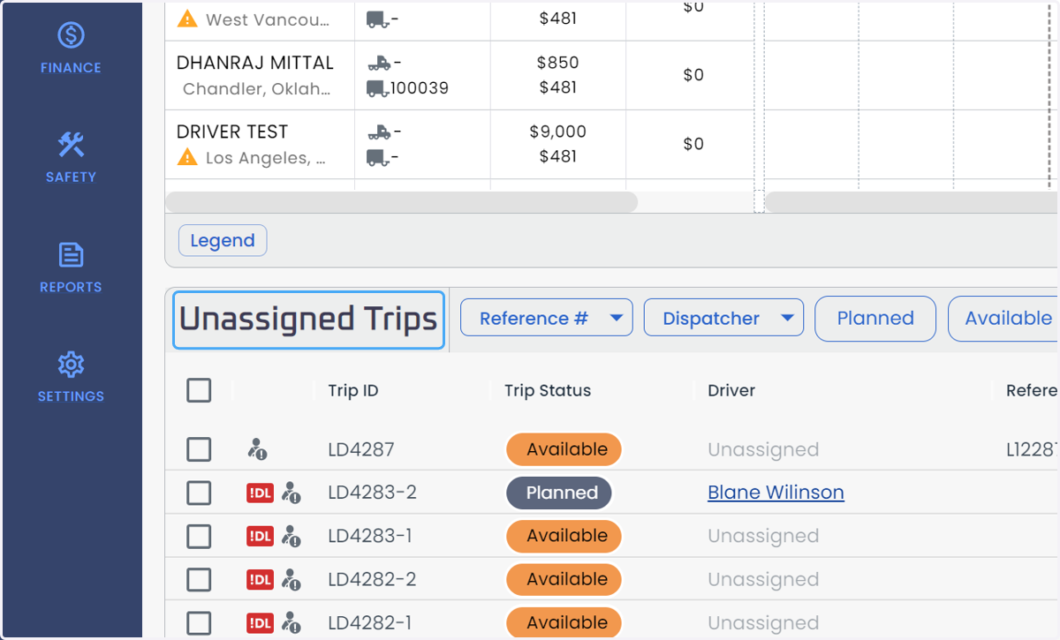This screenshot has height=640, width=1060.
Task: Click trailer icon beside 100039
Action: pyautogui.click(x=377, y=88)
